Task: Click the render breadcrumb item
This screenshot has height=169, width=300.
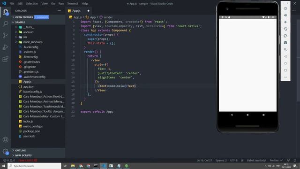Action: tap(106, 17)
